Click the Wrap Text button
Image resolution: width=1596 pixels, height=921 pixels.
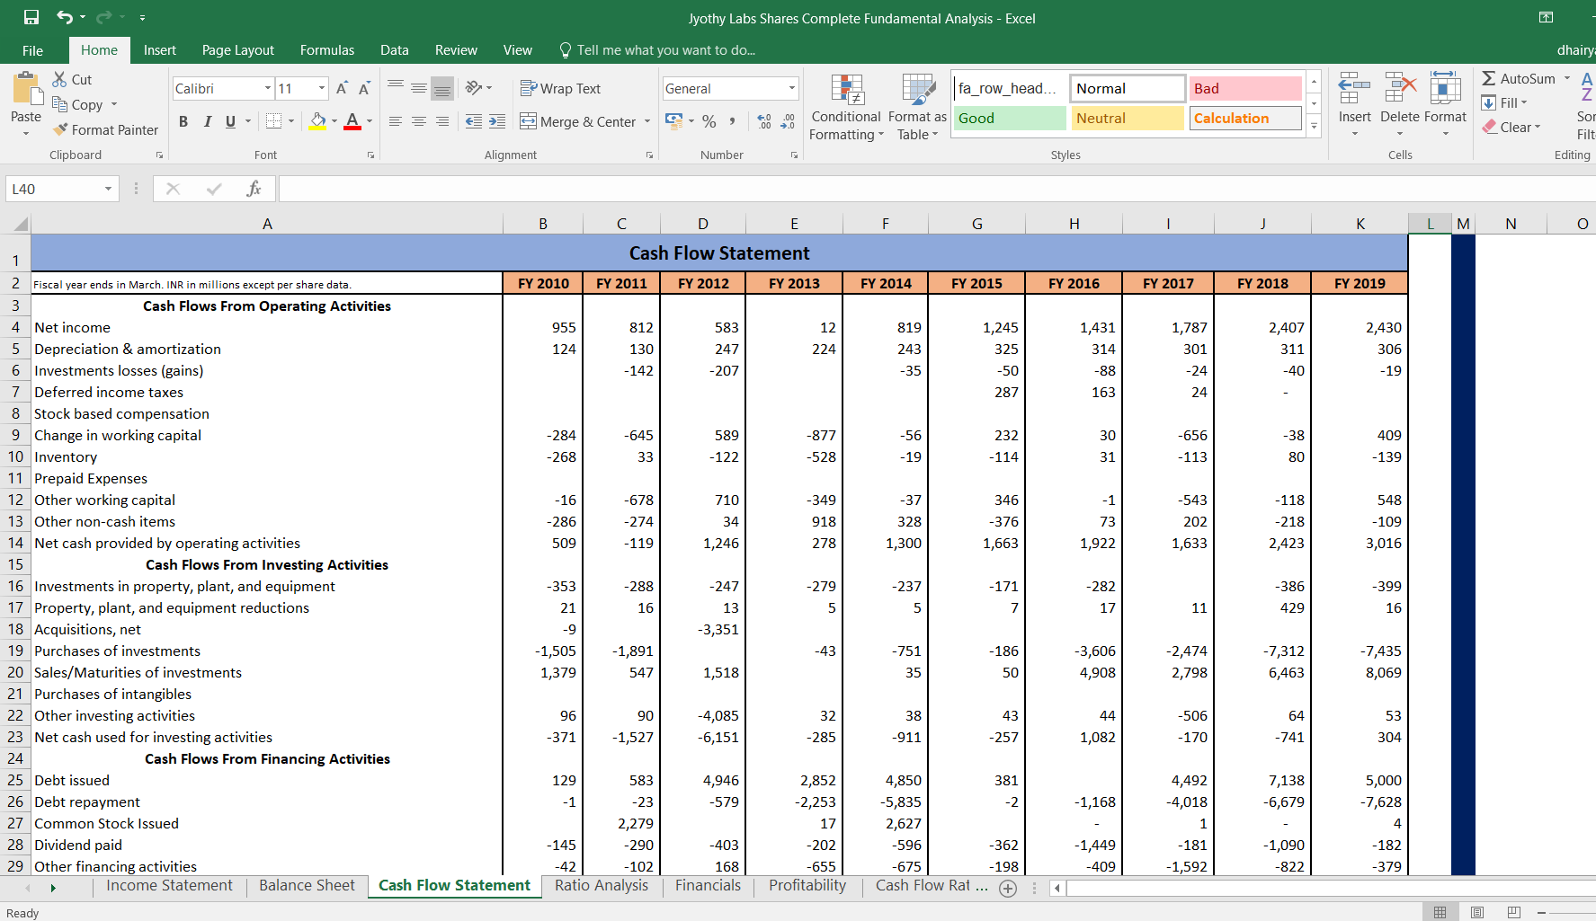click(x=560, y=88)
